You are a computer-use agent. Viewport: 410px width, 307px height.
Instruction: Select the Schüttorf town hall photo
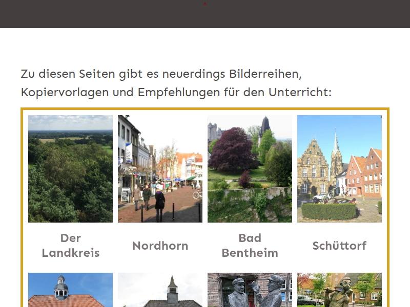[339, 169]
